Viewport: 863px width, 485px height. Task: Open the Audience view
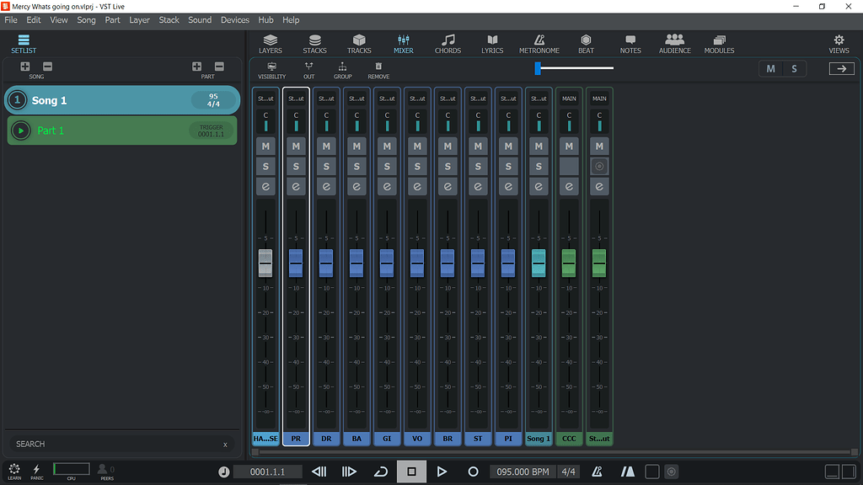(x=674, y=44)
